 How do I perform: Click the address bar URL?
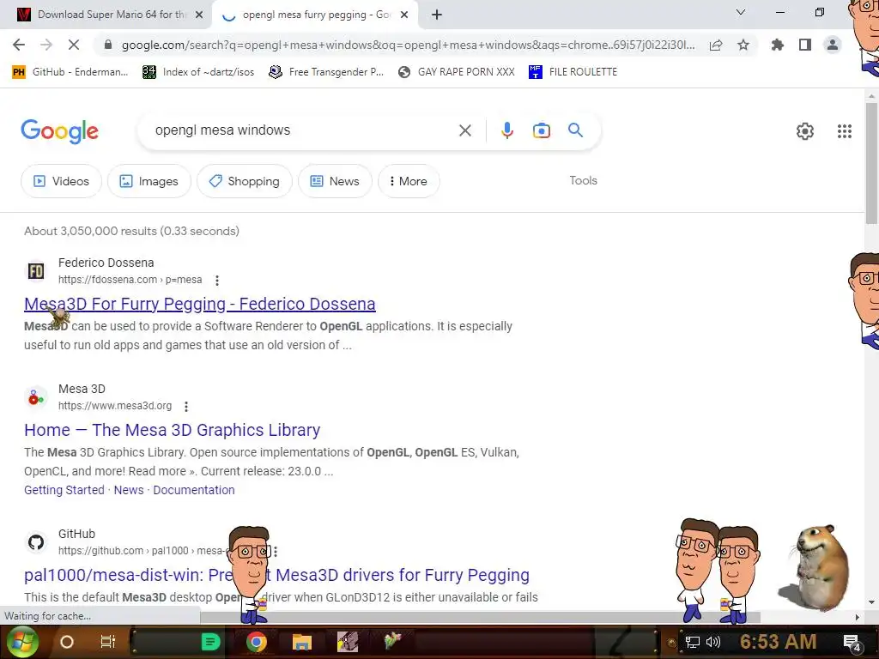click(x=408, y=45)
